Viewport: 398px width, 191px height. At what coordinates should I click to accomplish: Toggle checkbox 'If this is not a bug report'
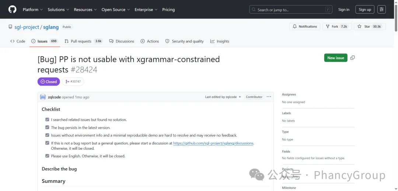click(47, 143)
